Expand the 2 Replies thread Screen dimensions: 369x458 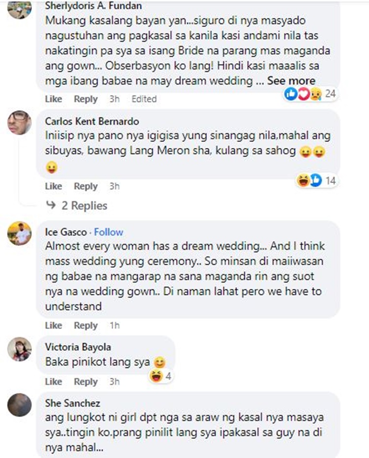[x=84, y=206]
